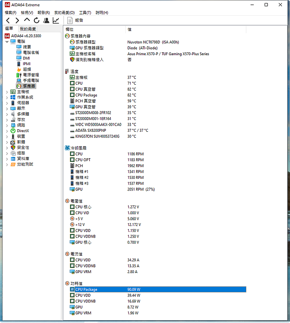Screen dimensions: 290x323
Task: Expand the 主機板 tree node
Action: click(x=7, y=92)
